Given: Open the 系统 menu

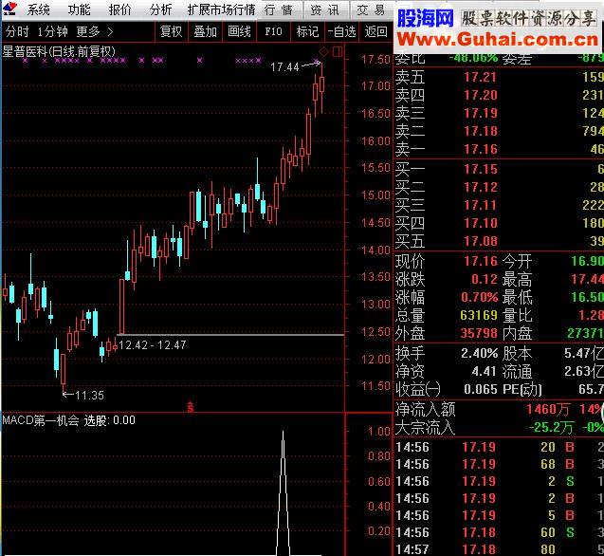Looking at the screenshot, I should click(x=39, y=9).
